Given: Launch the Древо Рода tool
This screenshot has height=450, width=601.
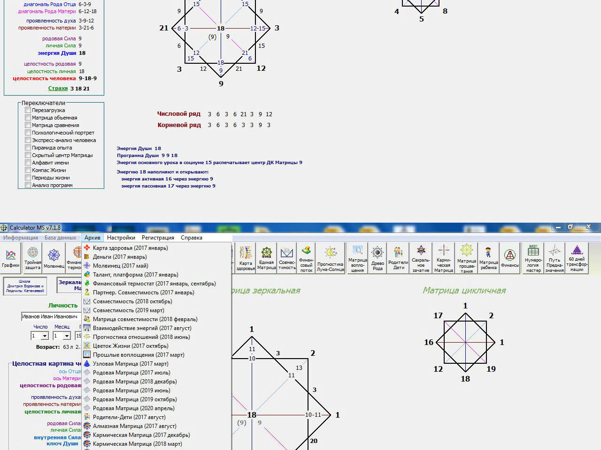Looking at the screenshot, I should pos(378,258).
